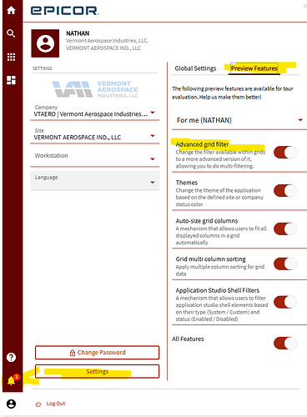Click the Themes feature title
This screenshot has width=307, height=417.
pyautogui.click(x=187, y=183)
